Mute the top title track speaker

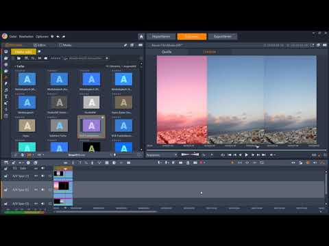click(42, 168)
